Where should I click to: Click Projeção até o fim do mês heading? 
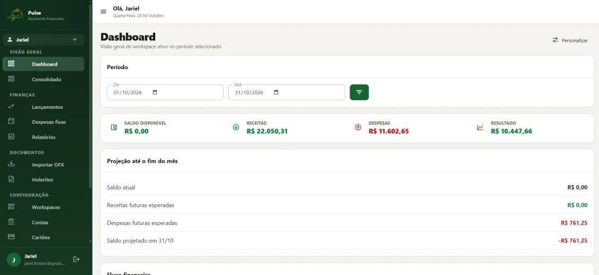click(x=142, y=161)
